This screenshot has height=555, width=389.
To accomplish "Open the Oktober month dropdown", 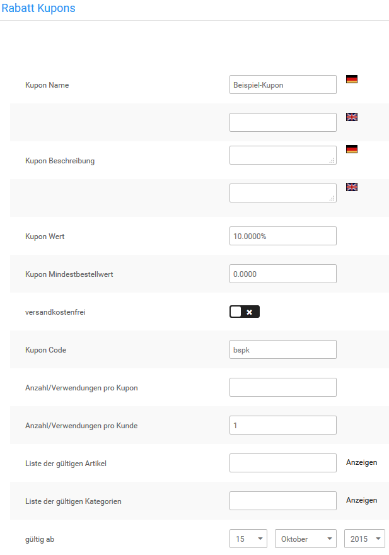I will (305, 539).
